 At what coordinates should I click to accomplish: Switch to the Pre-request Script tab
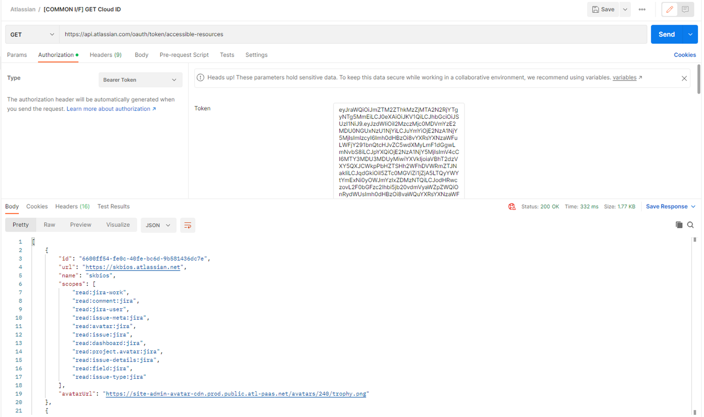(184, 55)
